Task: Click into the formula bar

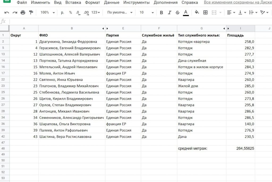Action: click(x=141, y=21)
